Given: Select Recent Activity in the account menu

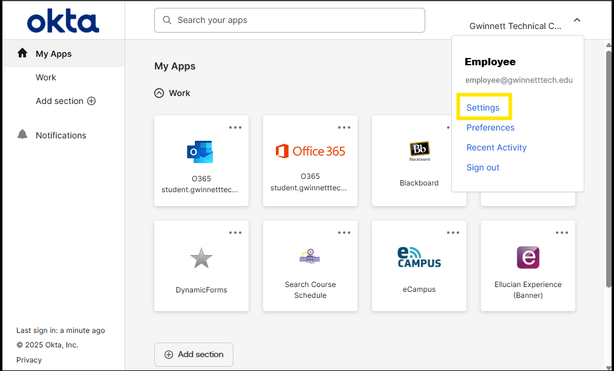Looking at the screenshot, I should (496, 147).
